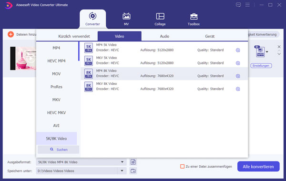
Task: Click the 8K output format profile icon
Action: point(260,51)
